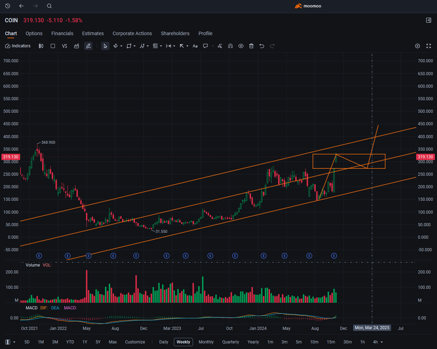This screenshot has height=349, width=437.
Task: Expand the pattern tools dropdown arrow
Action: coord(148,46)
